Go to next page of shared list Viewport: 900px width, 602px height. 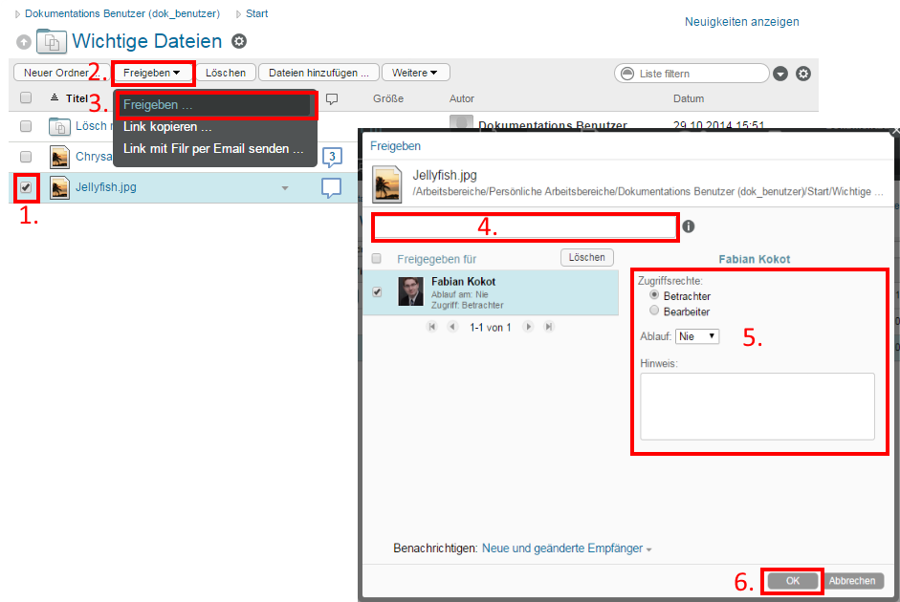(528, 327)
